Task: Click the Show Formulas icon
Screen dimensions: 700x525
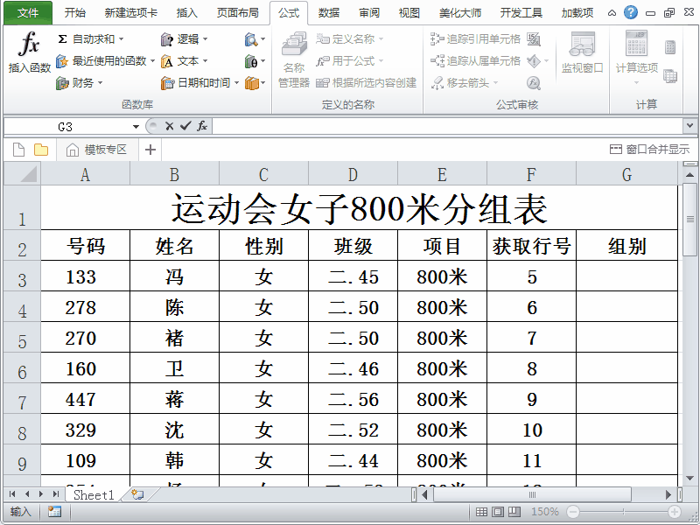Action: tap(534, 39)
